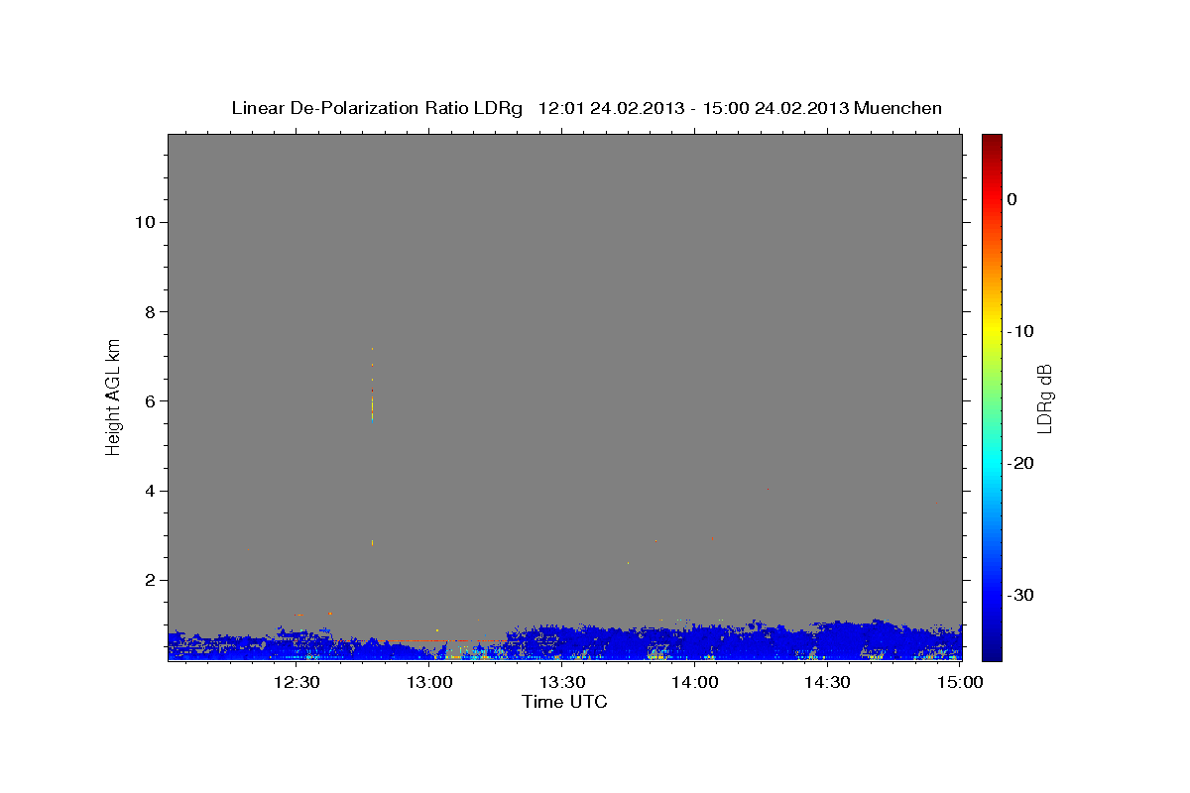Screen dimensions: 1190x793
Task: Click the 'Time UTC' axis label
Action: pos(564,702)
